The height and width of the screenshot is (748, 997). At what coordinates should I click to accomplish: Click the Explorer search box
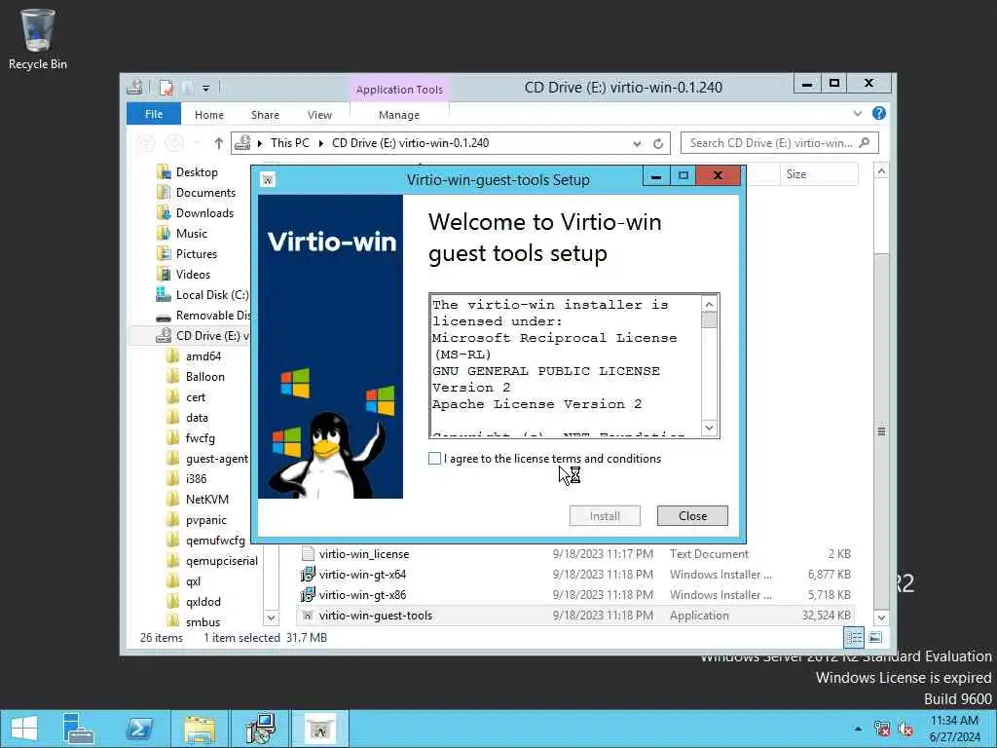point(780,143)
